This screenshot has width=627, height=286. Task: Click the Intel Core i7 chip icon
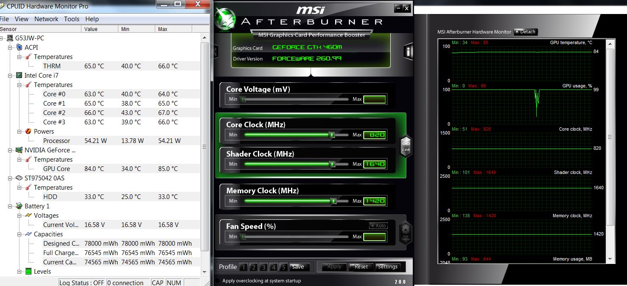tap(19, 76)
